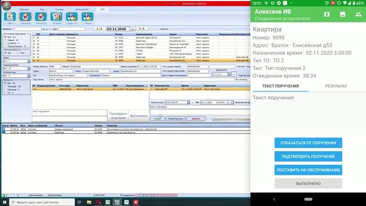Open the date picker beside 02.11.2020
This screenshot has height=206, width=366.
pyautogui.click(x=133, y=29)
